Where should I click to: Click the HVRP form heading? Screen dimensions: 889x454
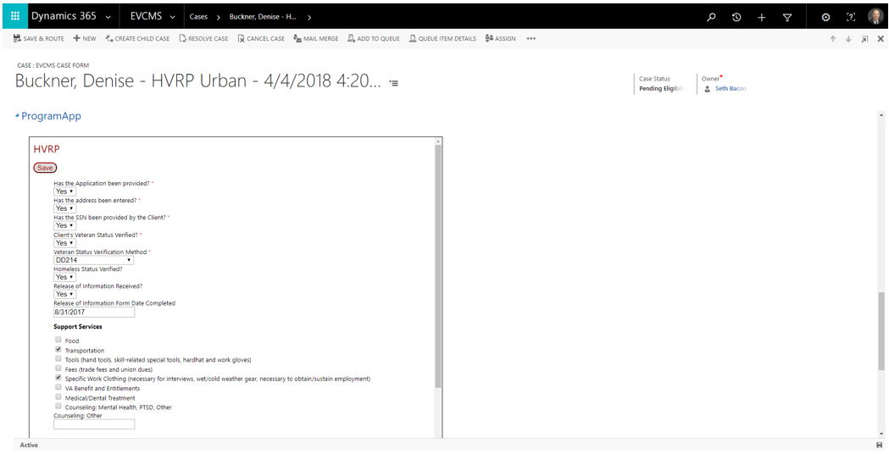point(47,149)
